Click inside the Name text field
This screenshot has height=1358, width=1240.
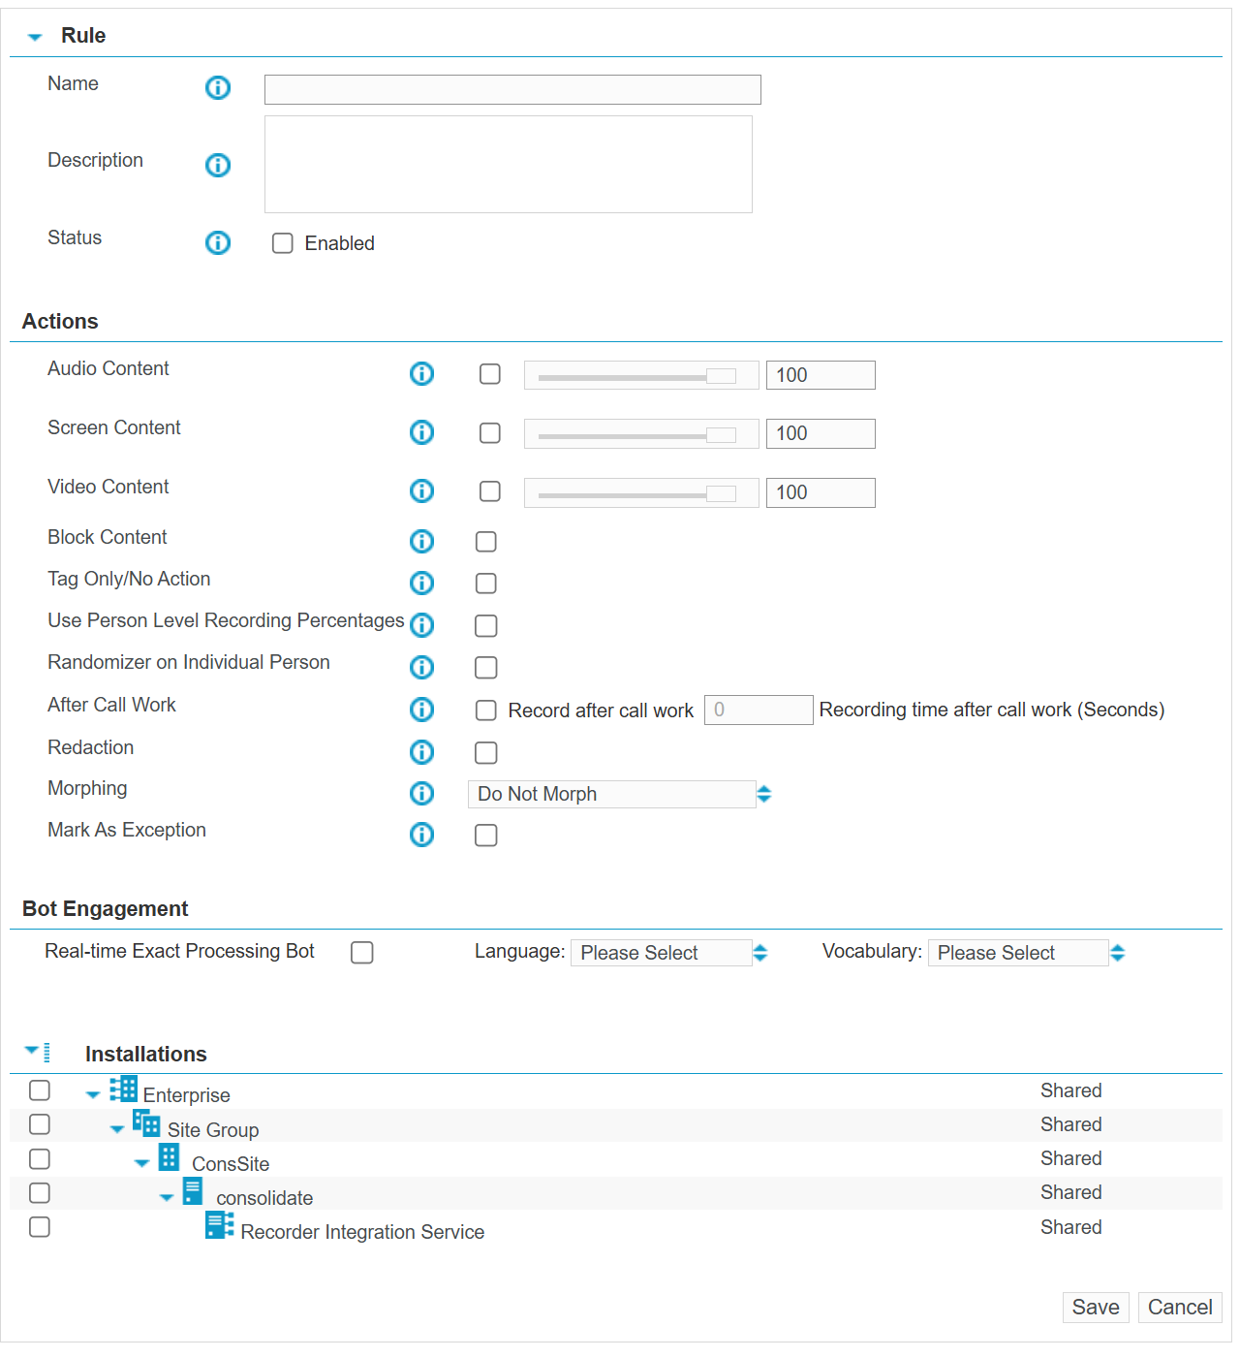click(x=511, y=89)
